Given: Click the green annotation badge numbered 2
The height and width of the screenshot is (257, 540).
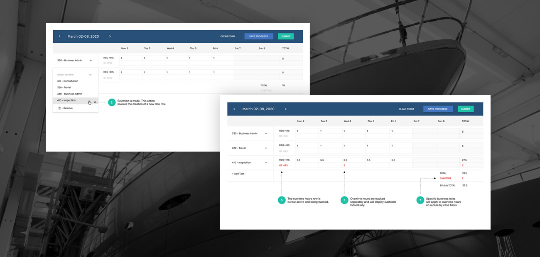Looking at the screenshot, I should 112,102.
